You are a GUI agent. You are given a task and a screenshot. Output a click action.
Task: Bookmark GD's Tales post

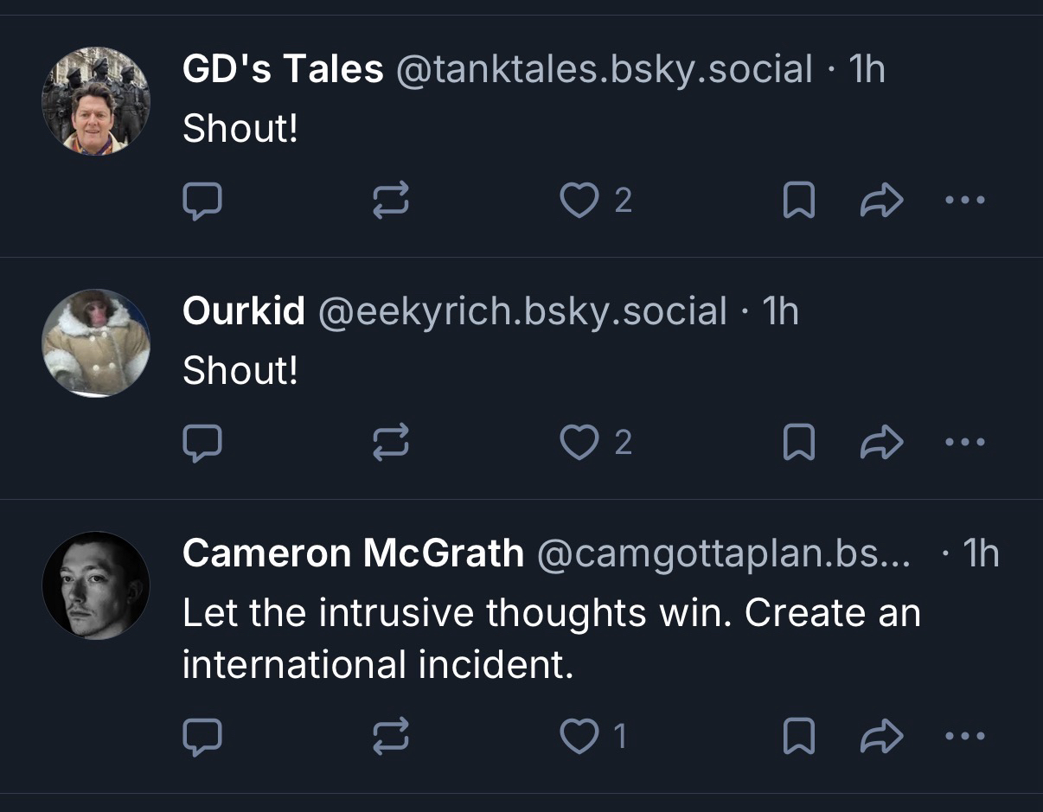[x=797, y=201]
